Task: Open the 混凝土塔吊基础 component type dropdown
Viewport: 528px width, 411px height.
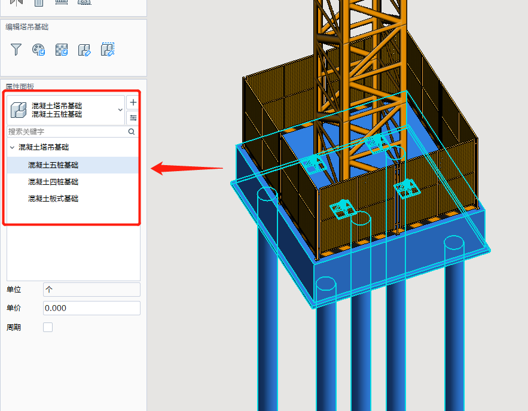Action: coord(66,110)
